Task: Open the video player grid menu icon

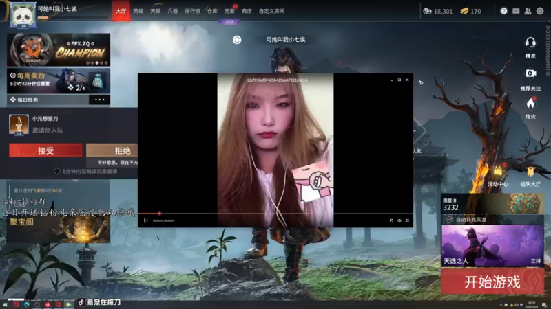Action: (407, 220)
